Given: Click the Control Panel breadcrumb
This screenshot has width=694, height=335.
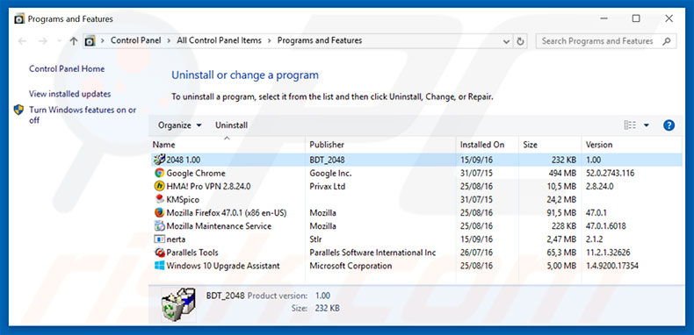Looking at the screenshot, I should click(135, 40).
